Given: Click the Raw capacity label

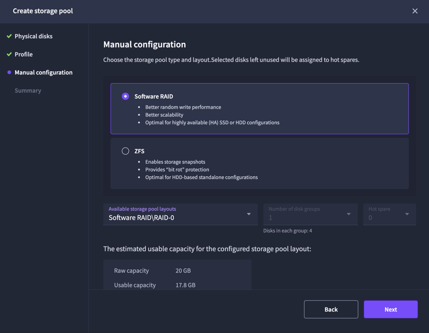Looking at the screenshot, I should pos(131,270).
